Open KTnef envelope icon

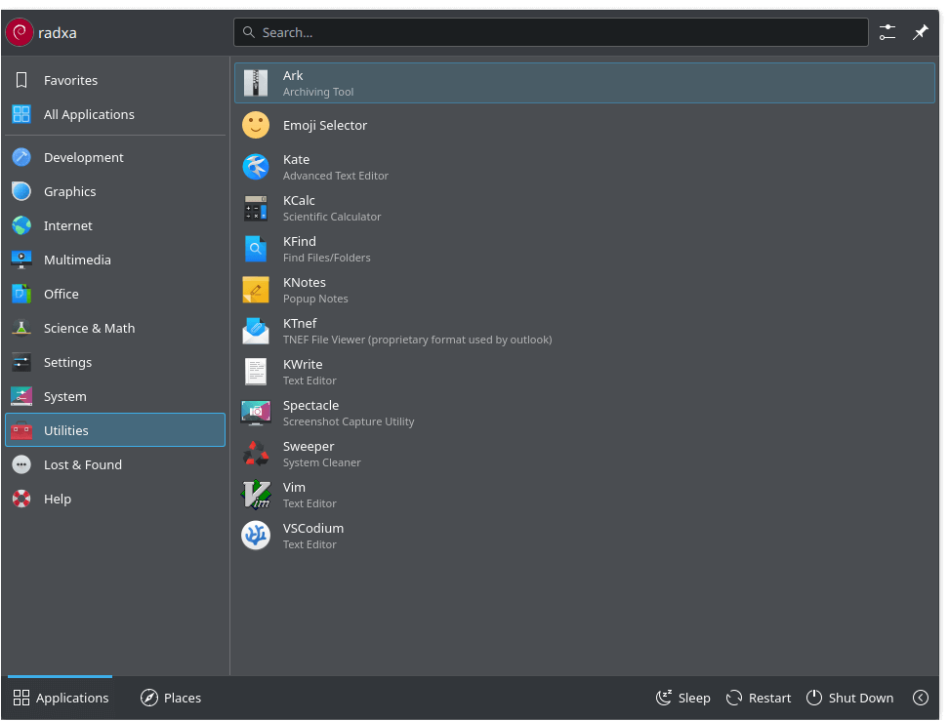pyautogui.click(x=256, y=332)
